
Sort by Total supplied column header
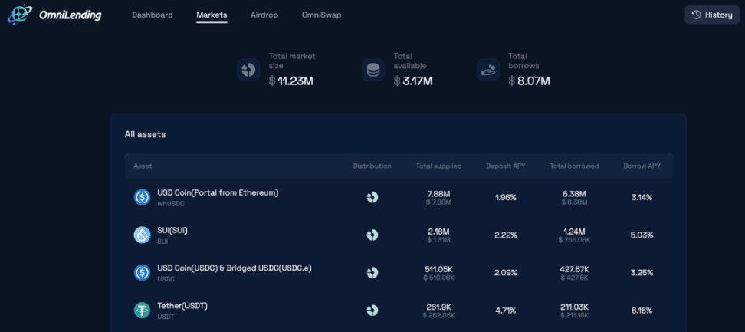[438, 166]
